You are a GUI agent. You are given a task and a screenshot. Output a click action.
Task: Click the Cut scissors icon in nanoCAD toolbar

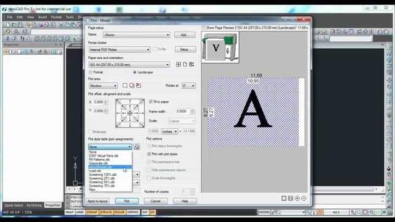tap(60, 25)
